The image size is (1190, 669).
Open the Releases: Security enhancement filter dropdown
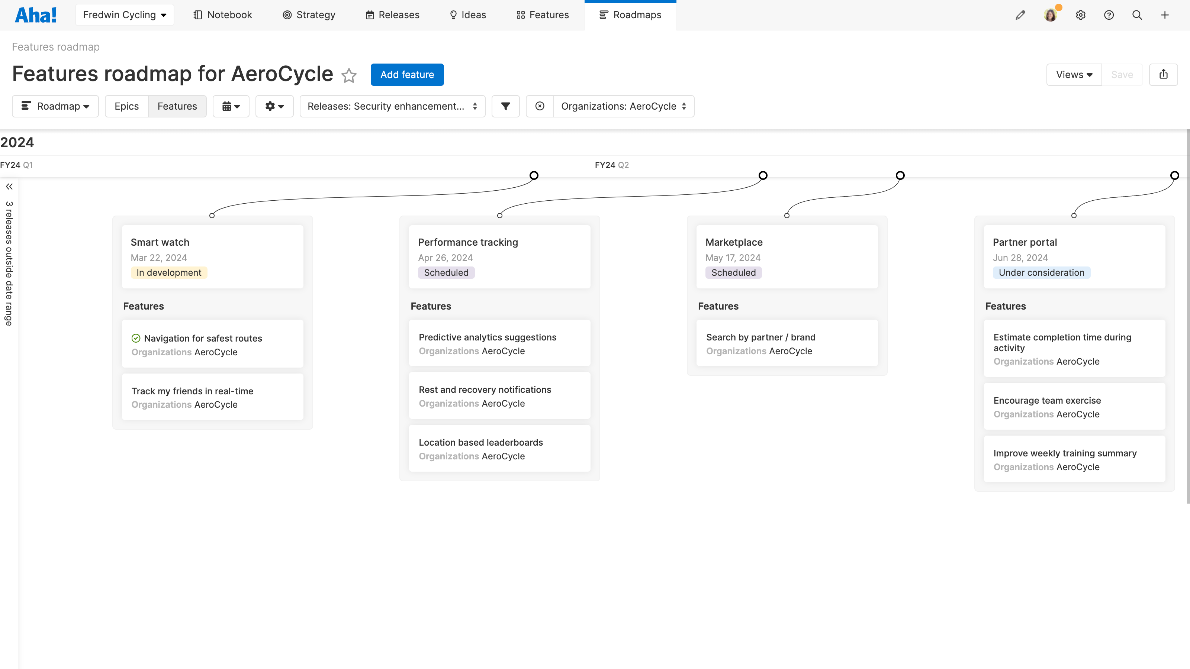point(392,106)
